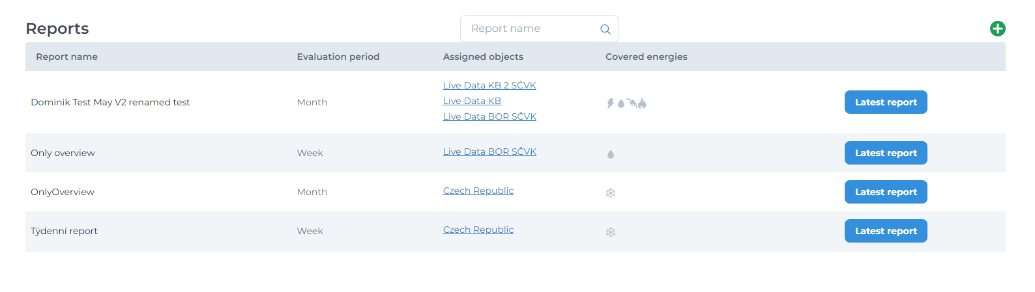Open Latest report for Only overview
The width and height of the screenshot is (1035, 292).
[885, 153]
